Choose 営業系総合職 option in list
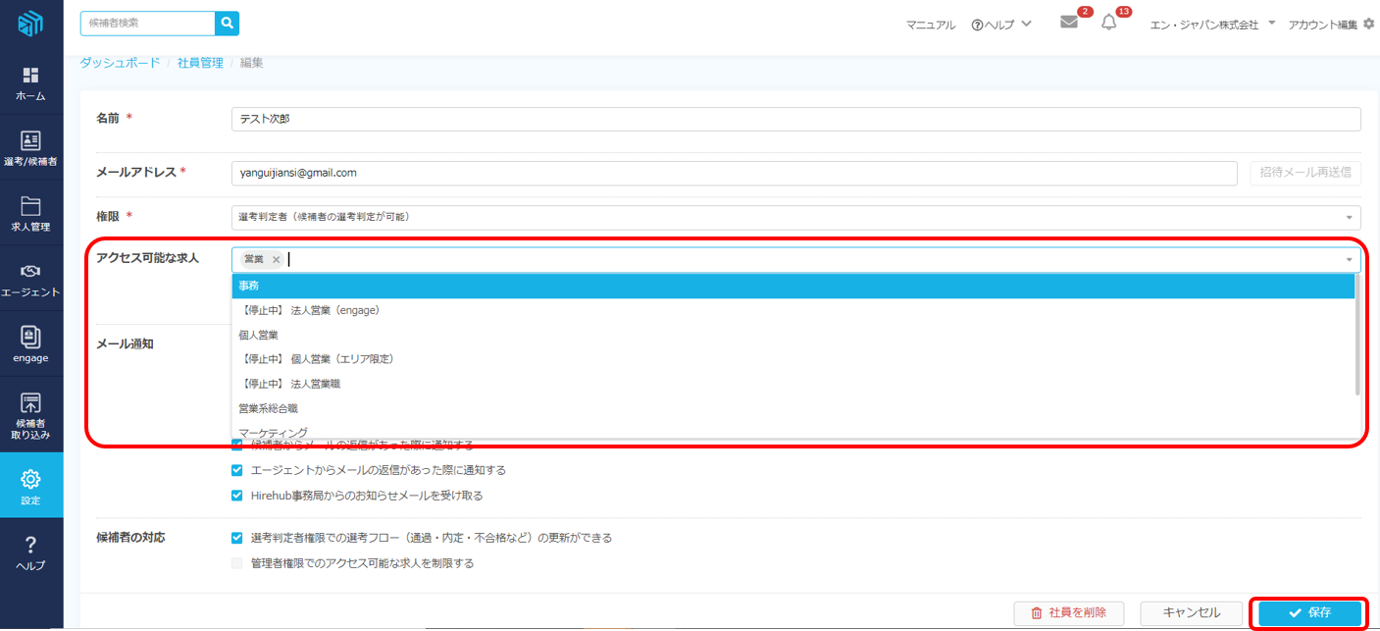This screenshot has height=631, width=1380. pyautogui.click(x=792, y=408)
